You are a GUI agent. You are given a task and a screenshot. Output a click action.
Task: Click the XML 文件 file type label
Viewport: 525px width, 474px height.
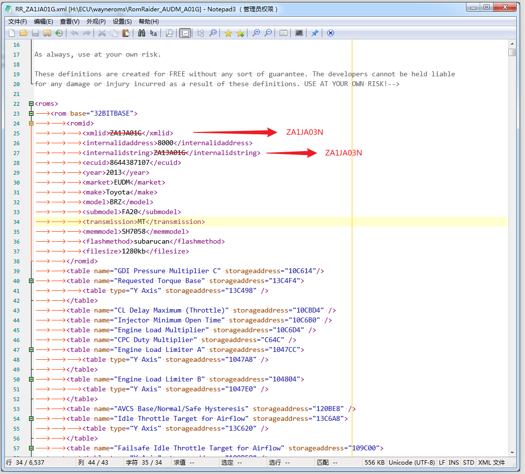492,463
